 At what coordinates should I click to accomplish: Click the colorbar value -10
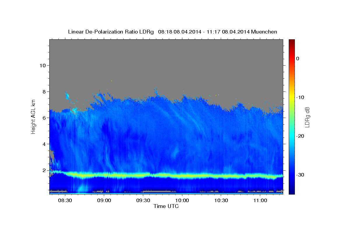click(x=300, y=97)
